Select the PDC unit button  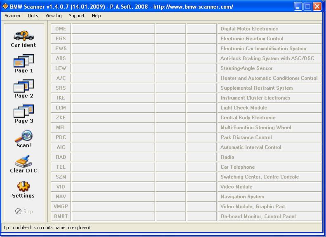point(61,137)
